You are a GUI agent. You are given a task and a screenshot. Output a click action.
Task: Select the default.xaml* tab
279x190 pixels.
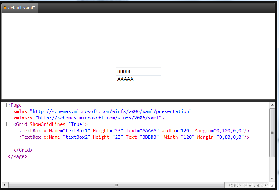pos(20,8)
